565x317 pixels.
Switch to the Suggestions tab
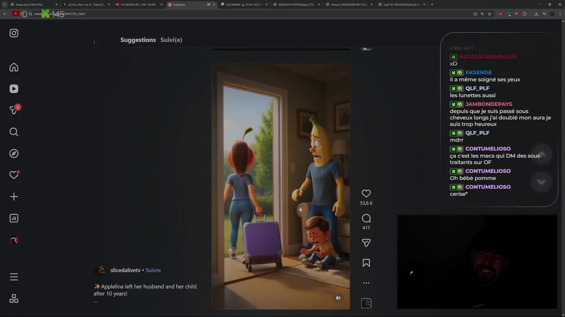click(138, 40)
